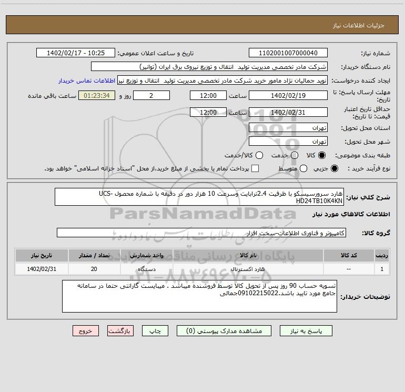Click the ایجاد کننده درخواست field
The image size is (405, 392).
[222, 81]
